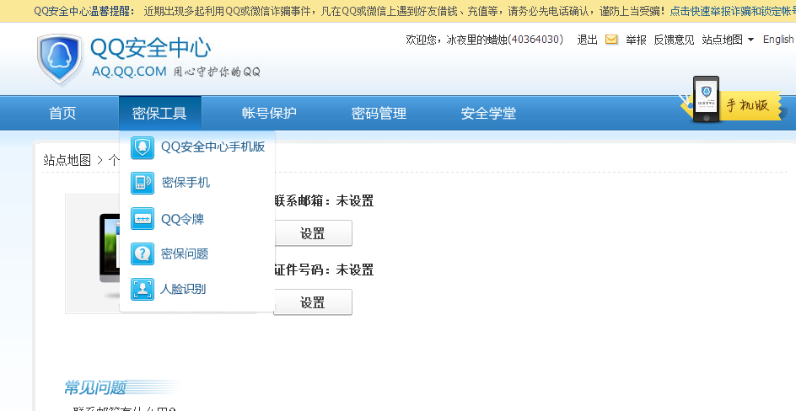Open the 帐号保护 menu
The width and height of the screenshot is (796, 411).
point(269,113)
